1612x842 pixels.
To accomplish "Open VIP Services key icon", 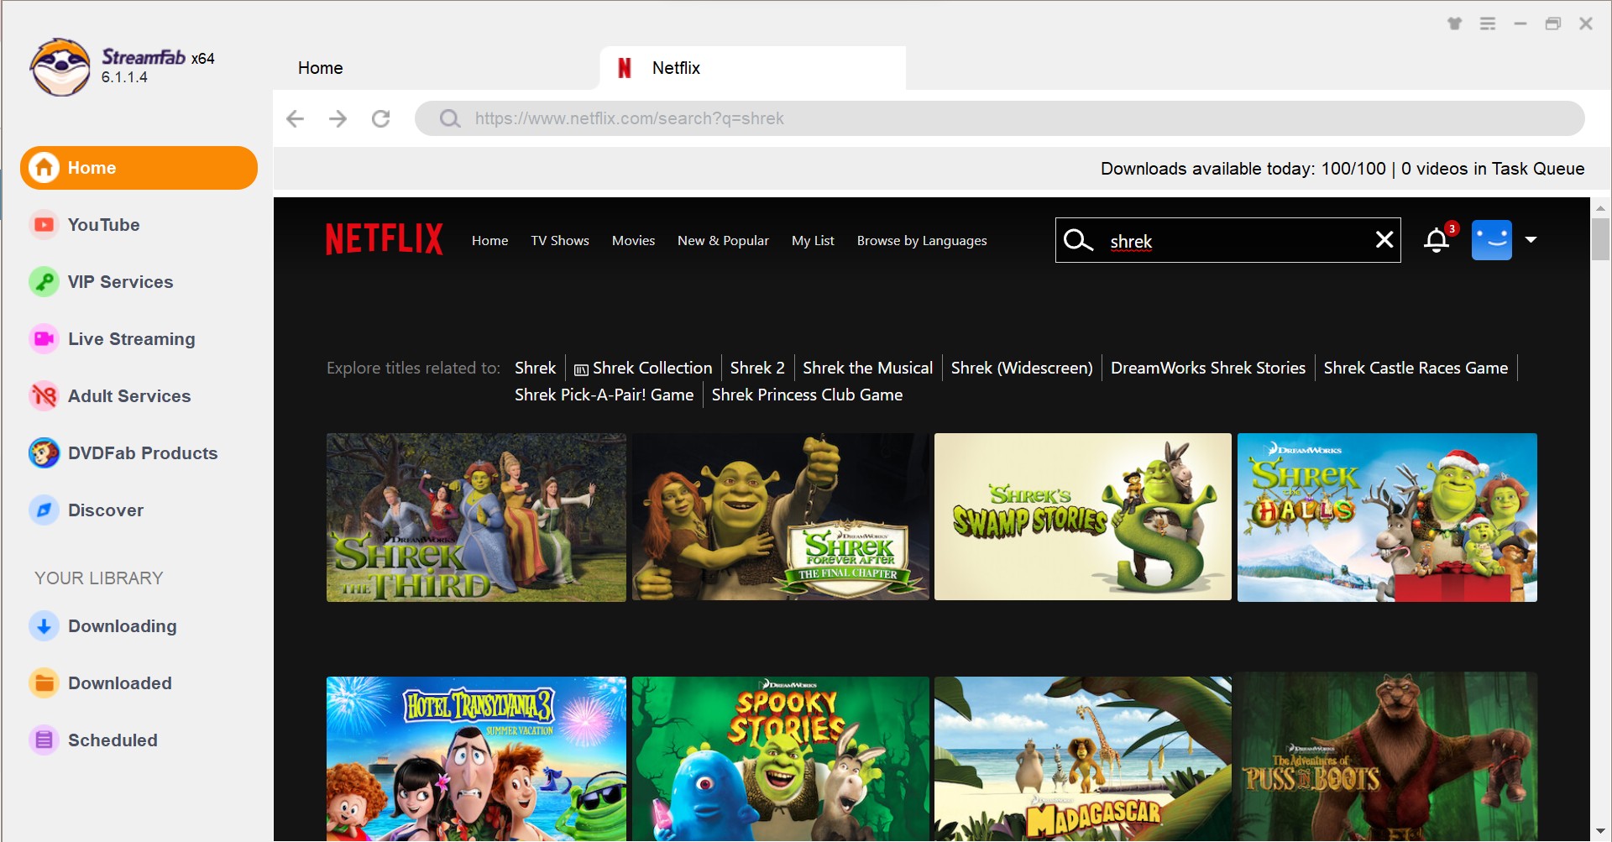I will pyautogui.click(x=44, y=282).
